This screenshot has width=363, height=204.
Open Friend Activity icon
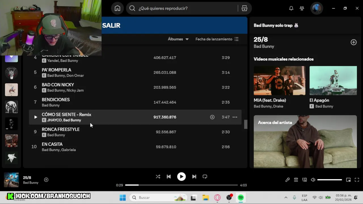(302, 8)
